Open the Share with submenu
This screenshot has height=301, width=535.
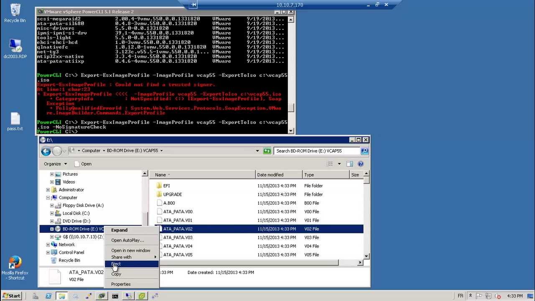click(131, 257)
